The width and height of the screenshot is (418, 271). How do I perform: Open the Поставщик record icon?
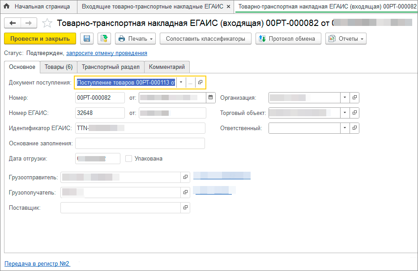185,207
